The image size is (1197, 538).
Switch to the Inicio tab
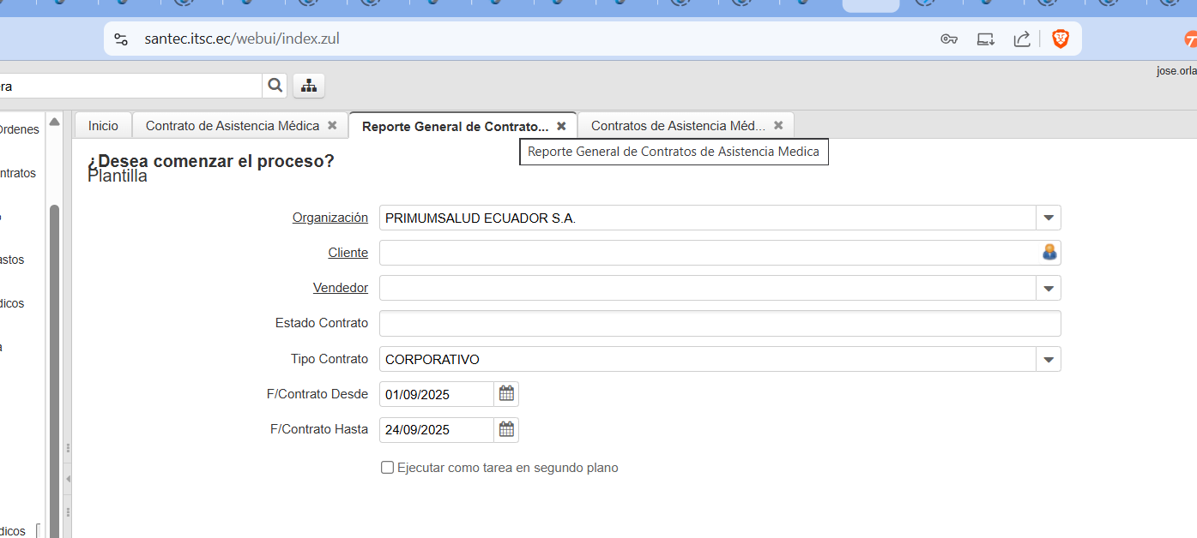pyautogui.click(x=103, y=126)
